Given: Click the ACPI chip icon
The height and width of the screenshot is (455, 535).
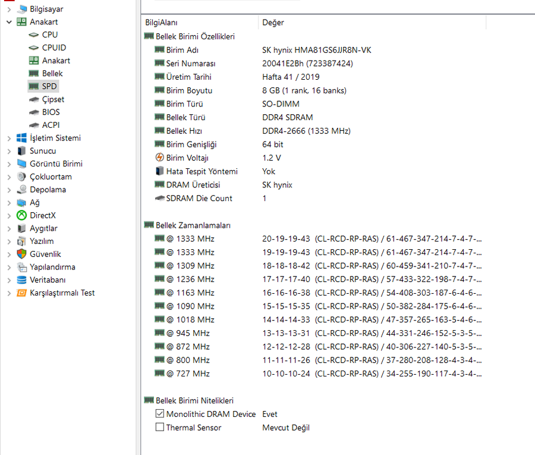Looking at the screenshot, I should [x=34, y=125].
